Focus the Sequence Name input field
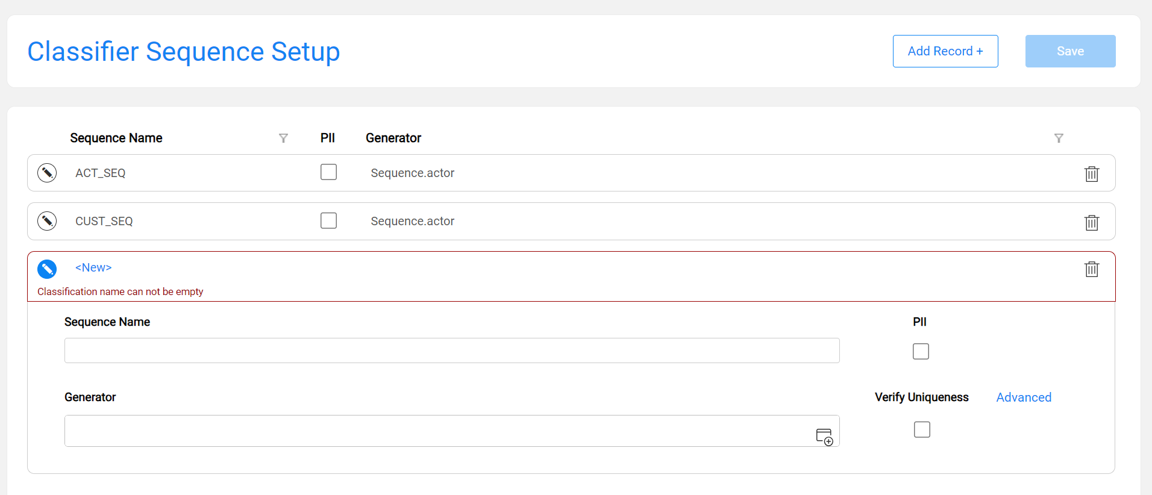1152x495 pixels. coord(452,350)
